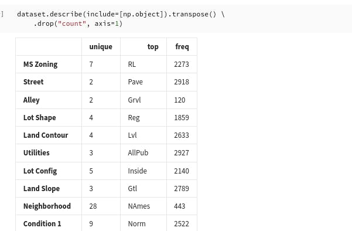Click the Lot Shape row label
This screenshot has height=231, width=352.
click(39, 117)
